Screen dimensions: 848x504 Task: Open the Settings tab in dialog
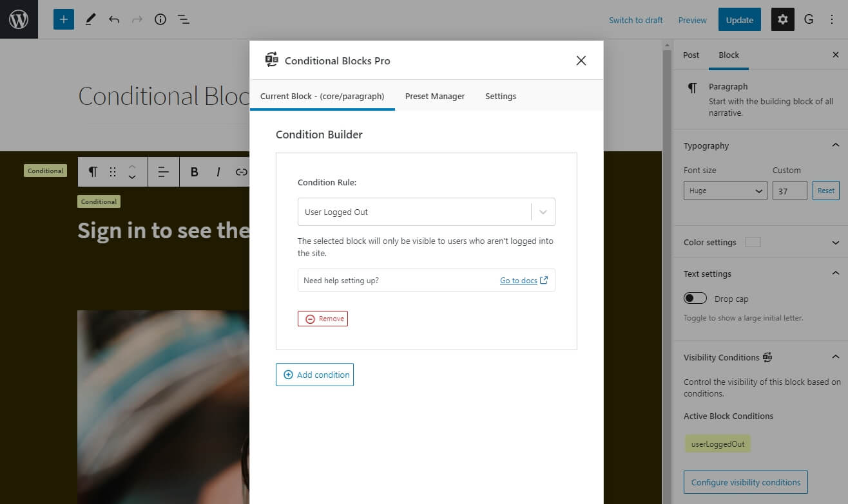click(x=501, y=96)
